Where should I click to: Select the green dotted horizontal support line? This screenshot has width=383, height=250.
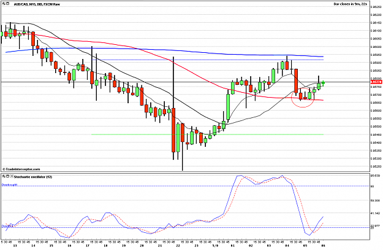point(208,135)
